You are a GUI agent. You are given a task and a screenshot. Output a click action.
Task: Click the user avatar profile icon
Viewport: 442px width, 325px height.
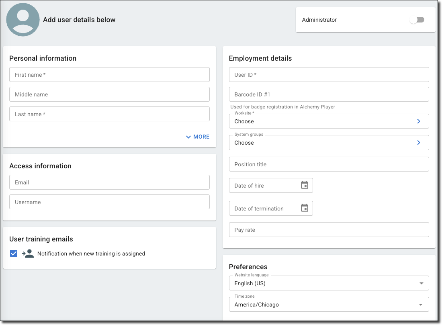click(x=23, y=20)
